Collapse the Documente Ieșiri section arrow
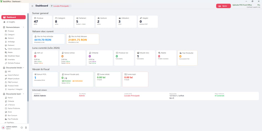The height and width of the screenshot is (131, 262). (x=23, y=94)
